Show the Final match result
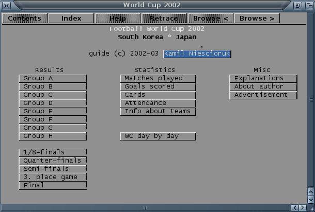Viewport: 315px width, 212px height. pos(53,185)
